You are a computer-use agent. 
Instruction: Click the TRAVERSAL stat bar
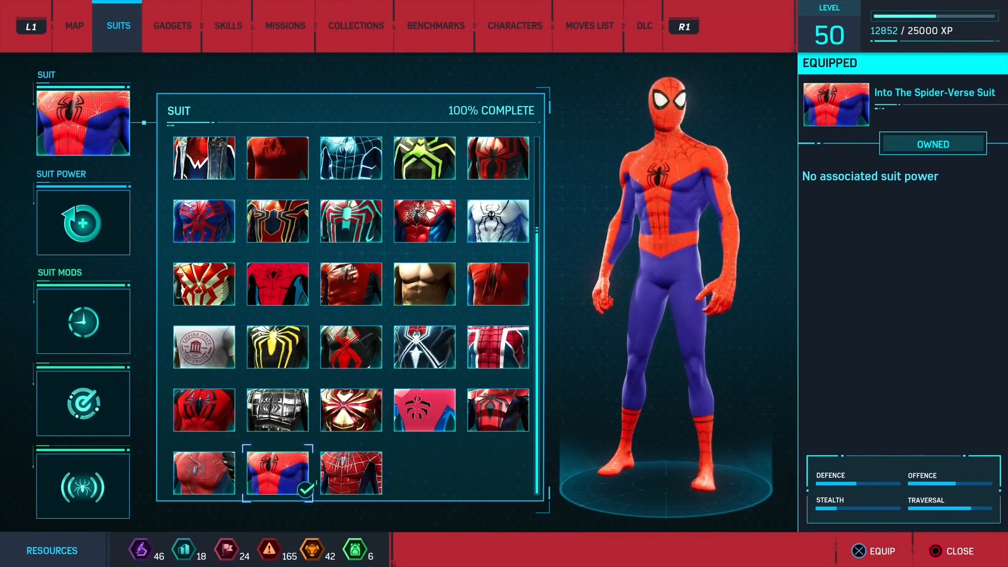click(x=950, y=508)
